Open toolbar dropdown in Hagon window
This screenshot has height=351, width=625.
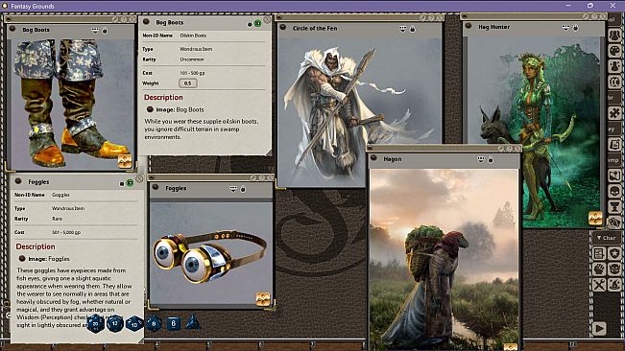click(481, 159)
